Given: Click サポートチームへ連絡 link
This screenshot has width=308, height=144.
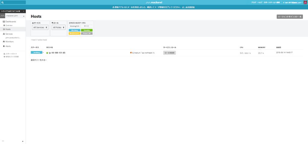Looking at the screenshot, I should (x=272, y=2).
